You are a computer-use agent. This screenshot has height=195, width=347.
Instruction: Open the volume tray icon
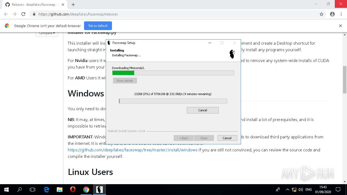pyautogui.click(x=301, y=190)
